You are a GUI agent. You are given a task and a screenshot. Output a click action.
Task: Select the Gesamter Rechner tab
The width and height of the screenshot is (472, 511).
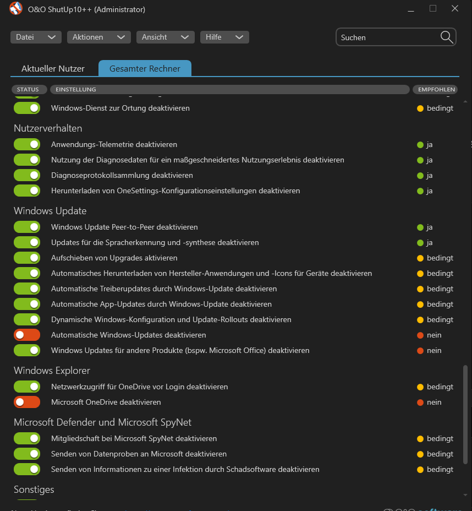point(145,68)
